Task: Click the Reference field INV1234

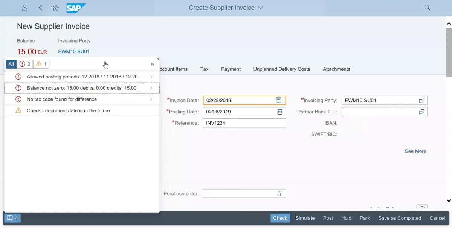Action: 244,123
